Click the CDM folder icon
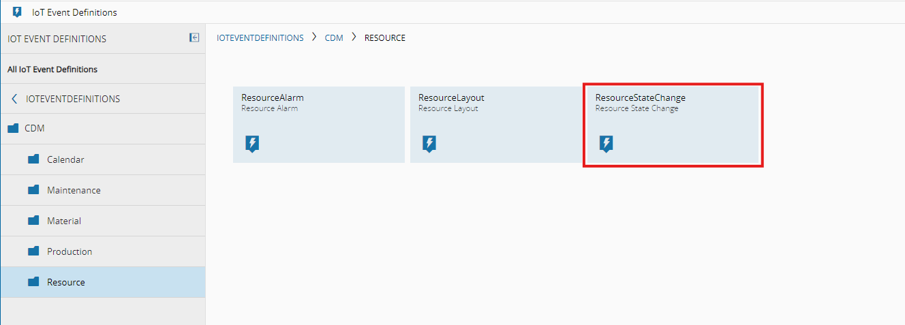 (13, 128)
